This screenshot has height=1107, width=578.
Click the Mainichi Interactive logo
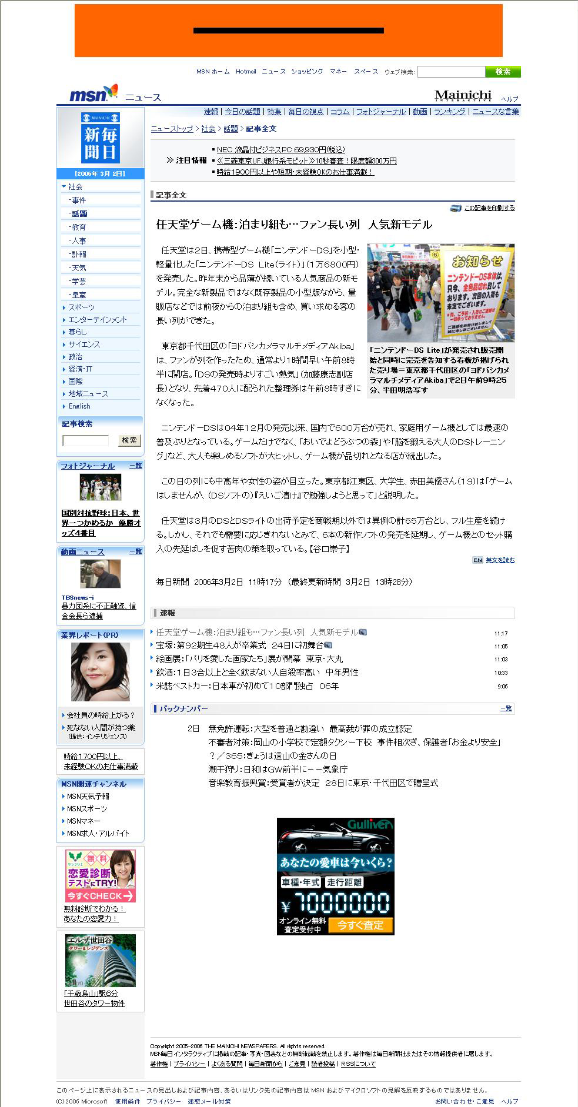[x=463, y=95]
